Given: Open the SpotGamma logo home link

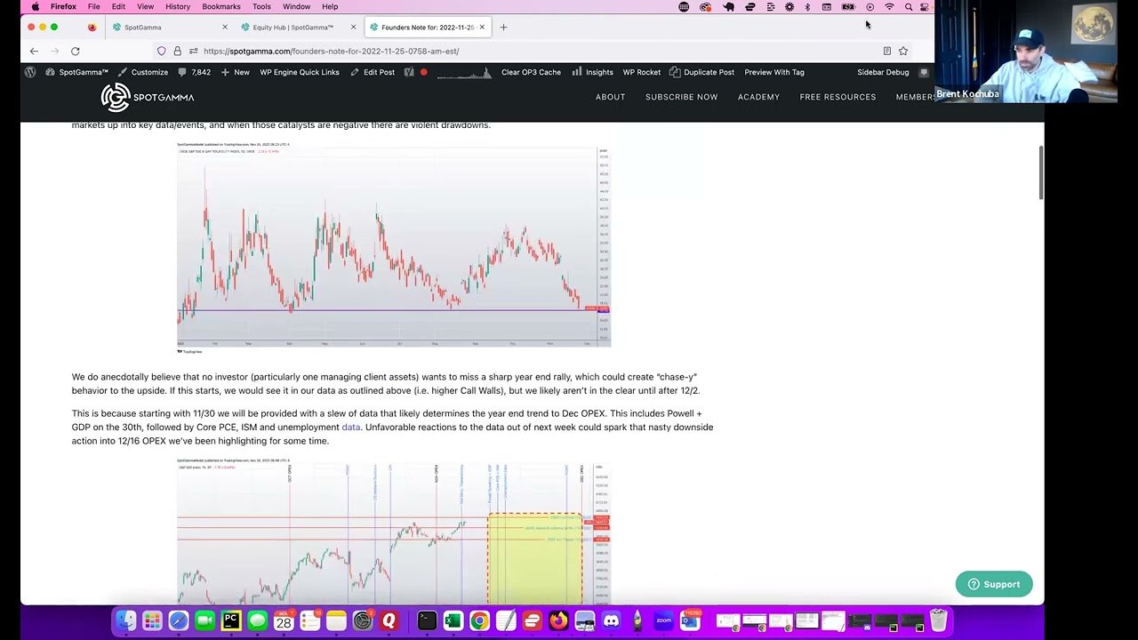Looking at the screenshot, I should [148, 97].
